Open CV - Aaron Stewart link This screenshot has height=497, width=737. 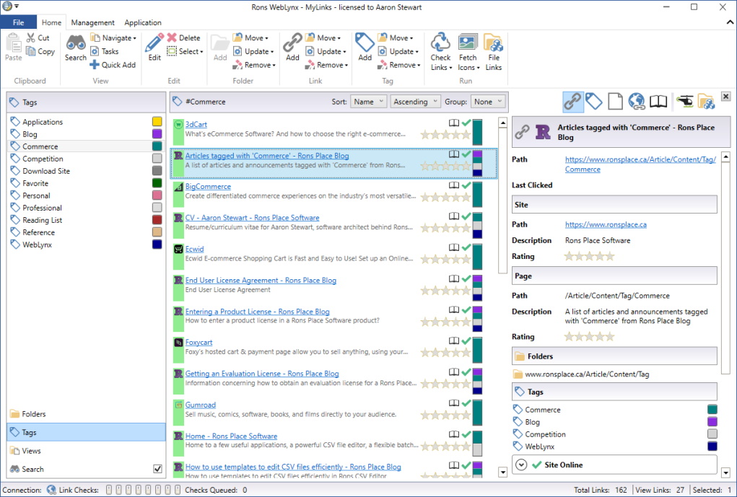point(252,218)
